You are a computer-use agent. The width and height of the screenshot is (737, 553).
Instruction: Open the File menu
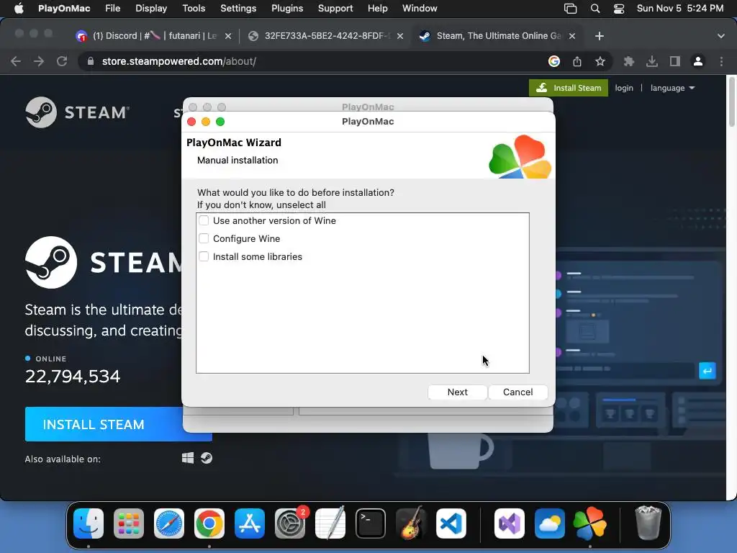(112, 9)
